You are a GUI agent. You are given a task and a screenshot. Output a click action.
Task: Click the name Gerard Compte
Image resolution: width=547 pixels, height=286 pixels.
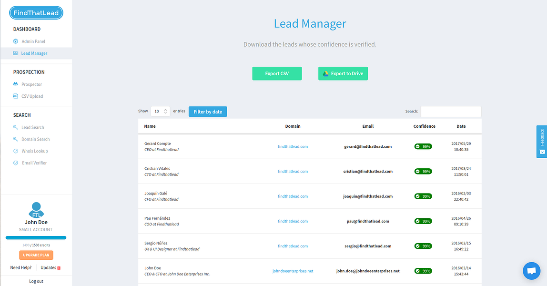pyautogui.click(x=158, y=143)
